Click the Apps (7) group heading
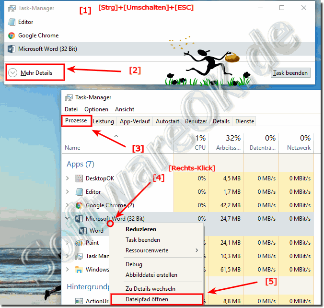 click(x=81, y=164)
